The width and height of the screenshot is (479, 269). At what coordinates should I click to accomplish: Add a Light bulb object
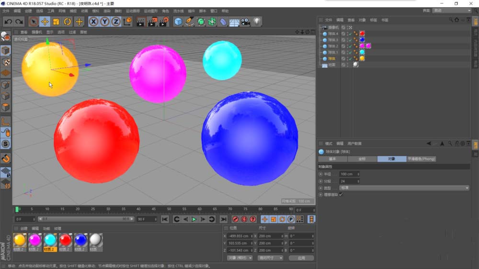(x=257, y=22)
